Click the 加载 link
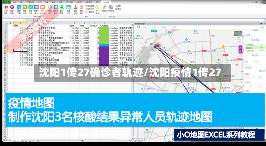Image resolution: width=266 pixels, height=146 pixels. [x=261, y=71]
